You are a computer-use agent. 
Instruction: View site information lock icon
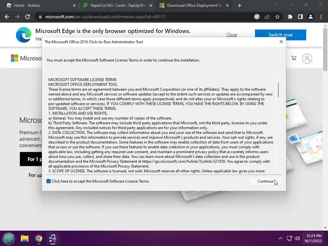pyautogui.click(x=40, y=17)
